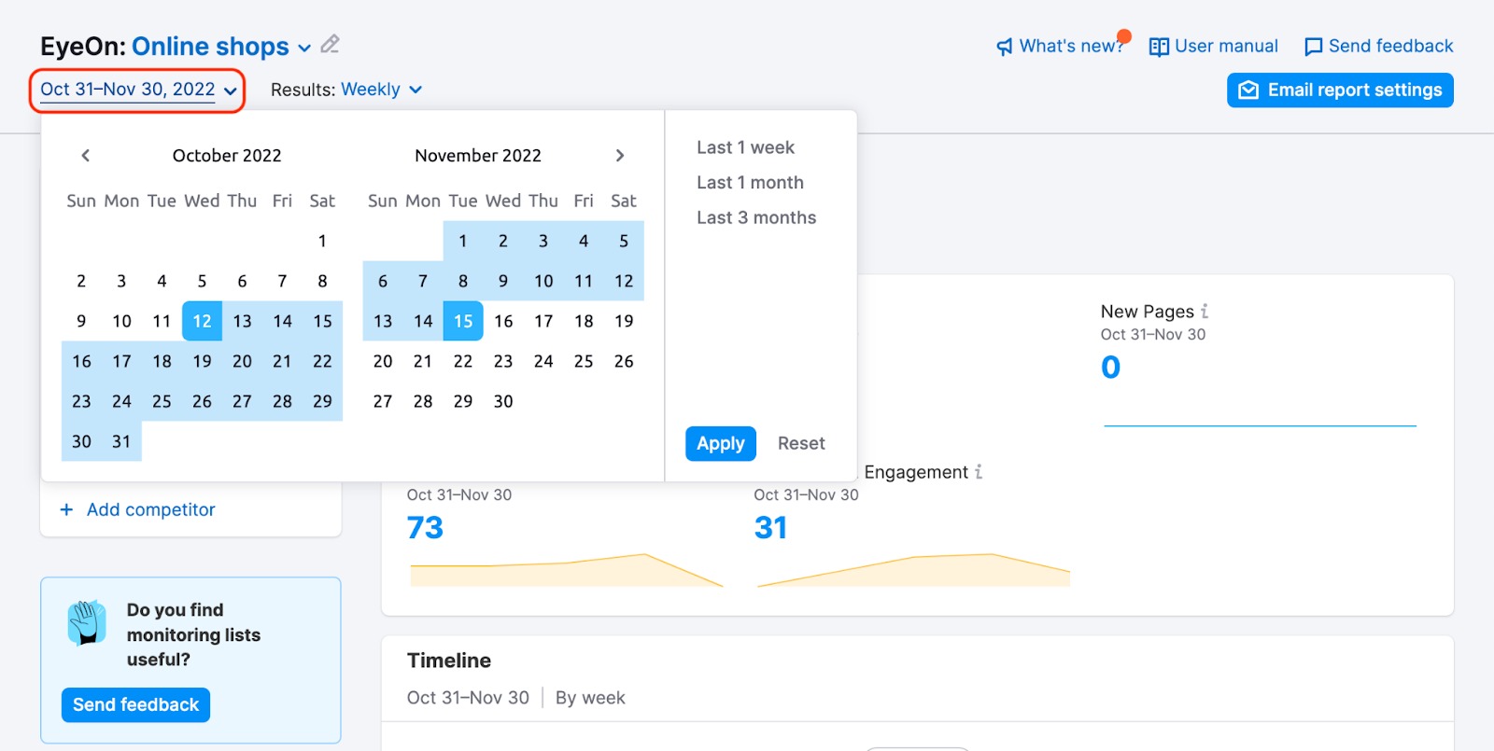
Task: Go to previous month with left arrow
Action: tap(85, 156)
